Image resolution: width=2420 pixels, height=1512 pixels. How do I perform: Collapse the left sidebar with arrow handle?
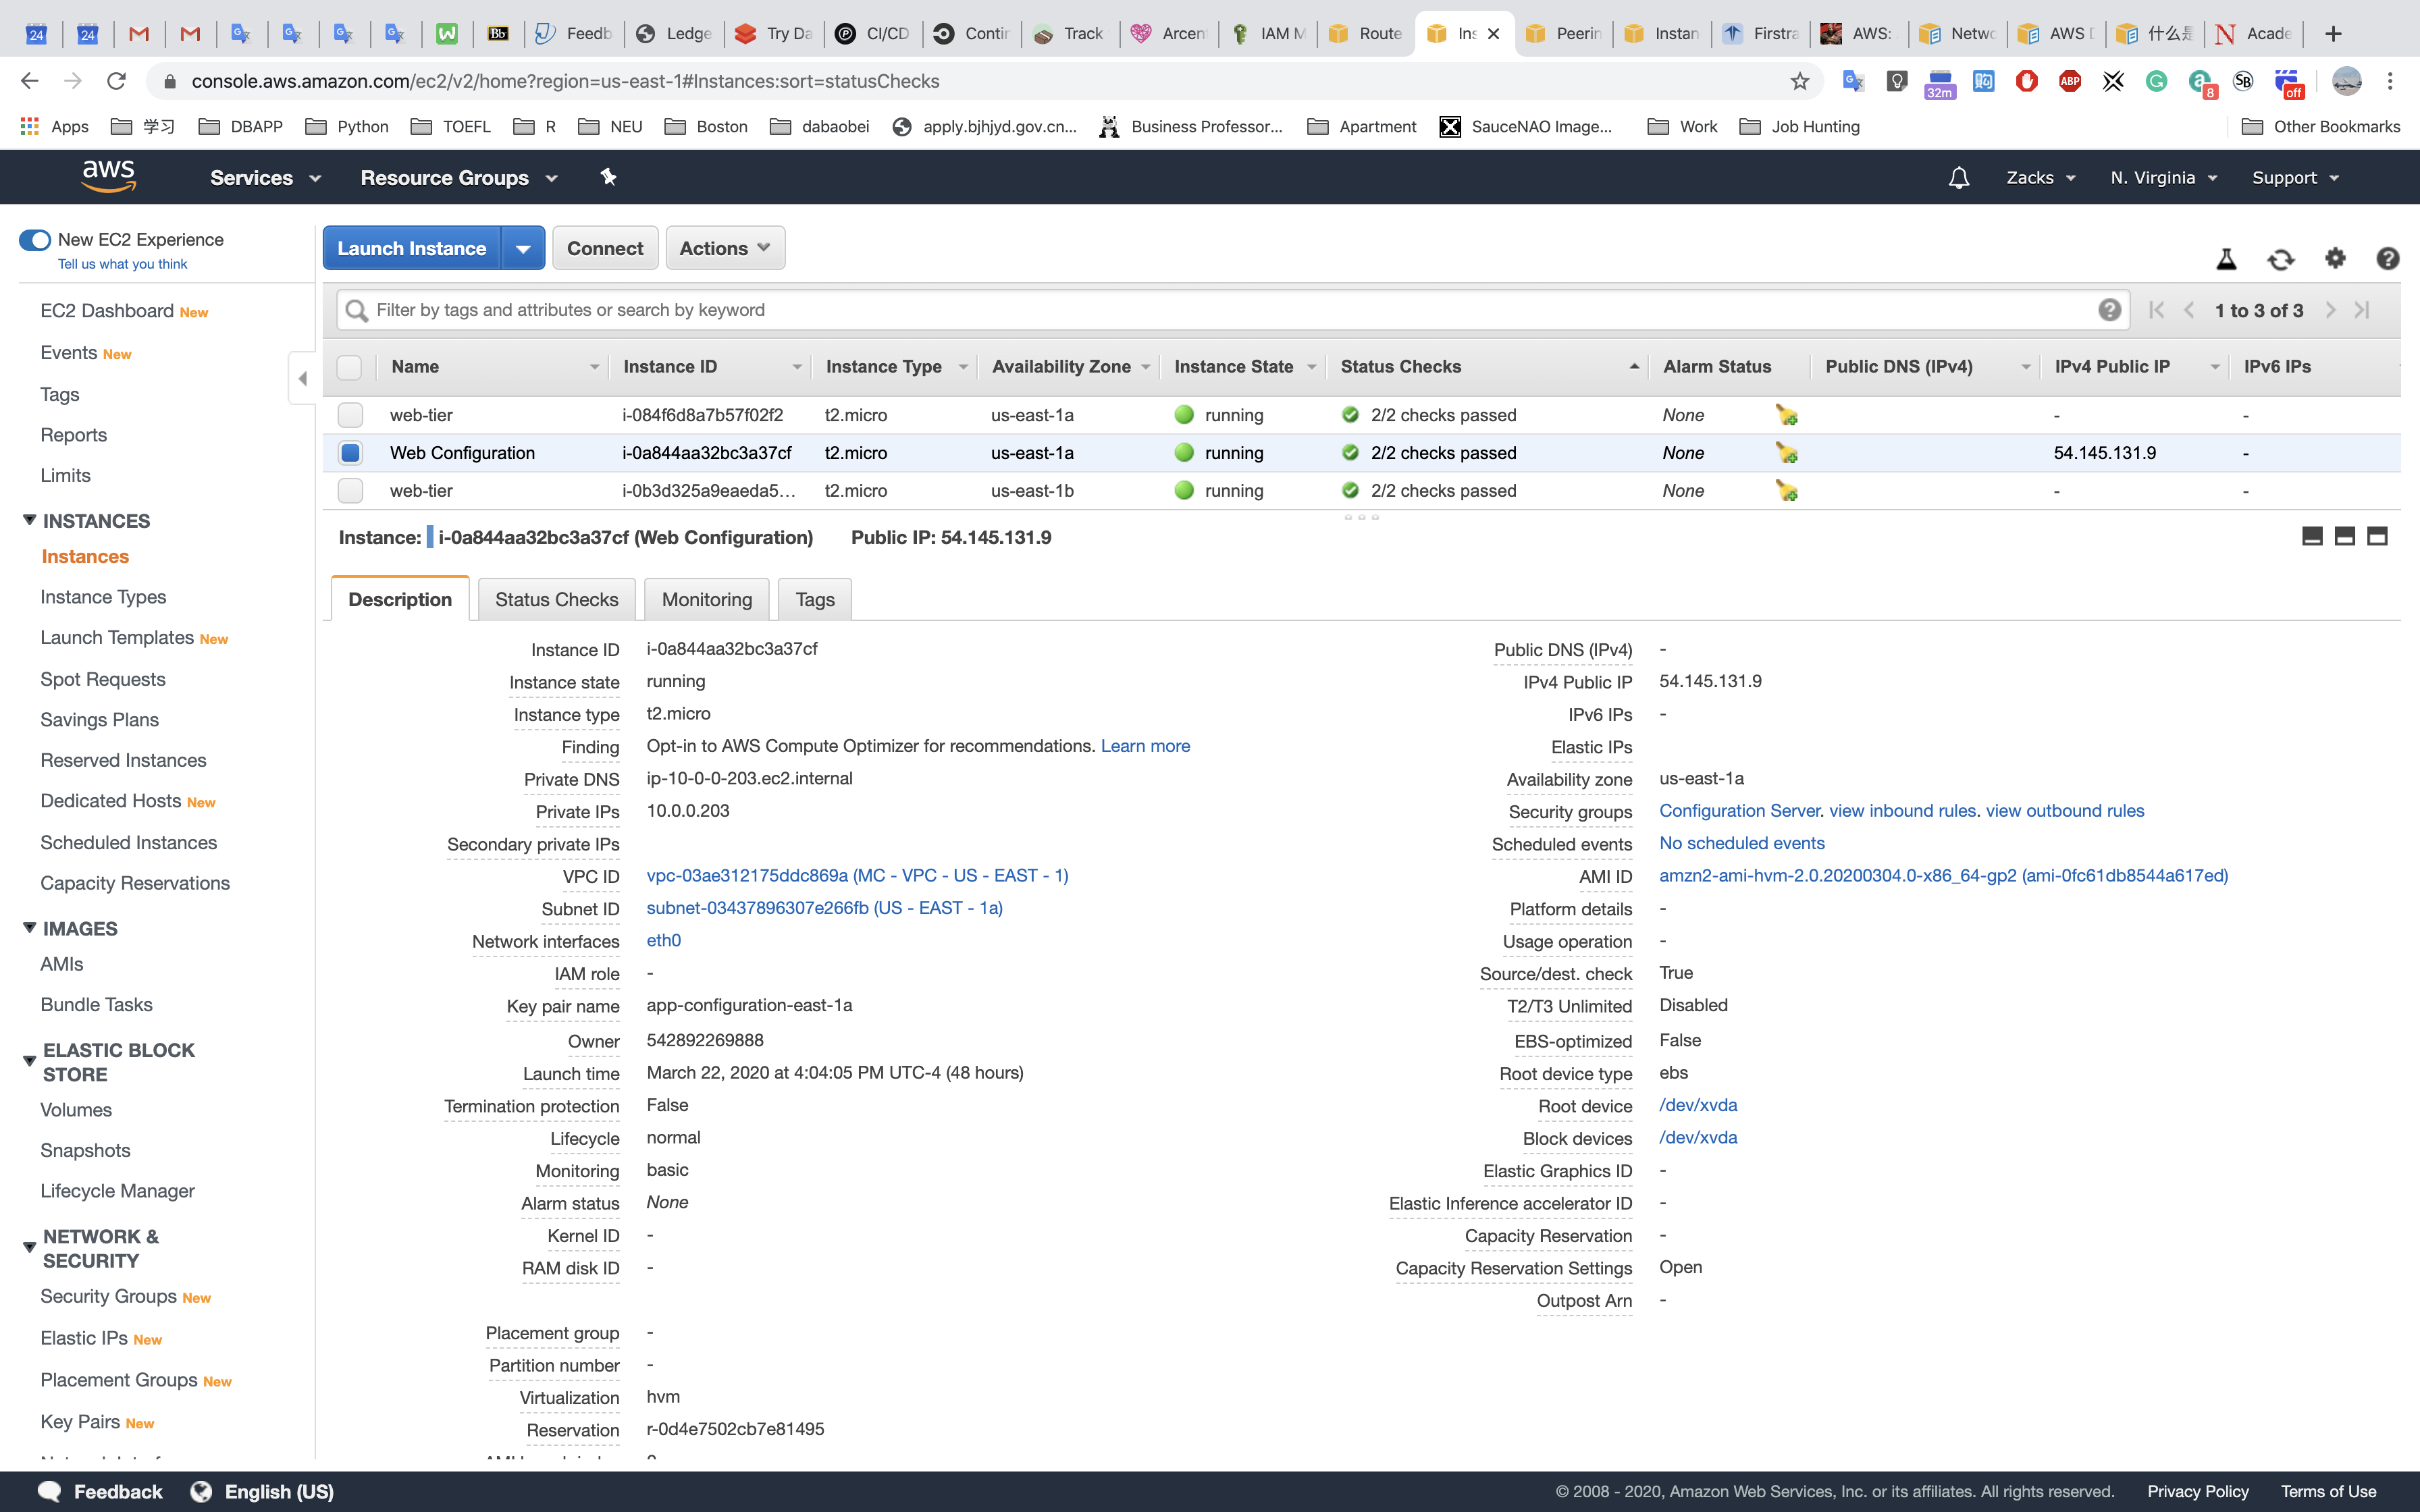302,378
